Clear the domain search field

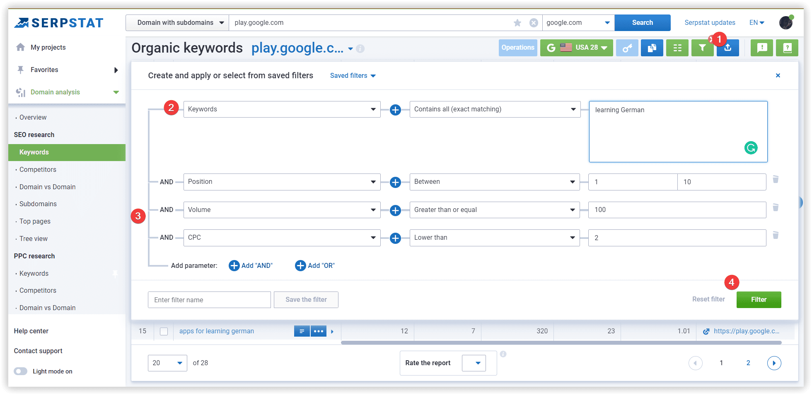534,23
